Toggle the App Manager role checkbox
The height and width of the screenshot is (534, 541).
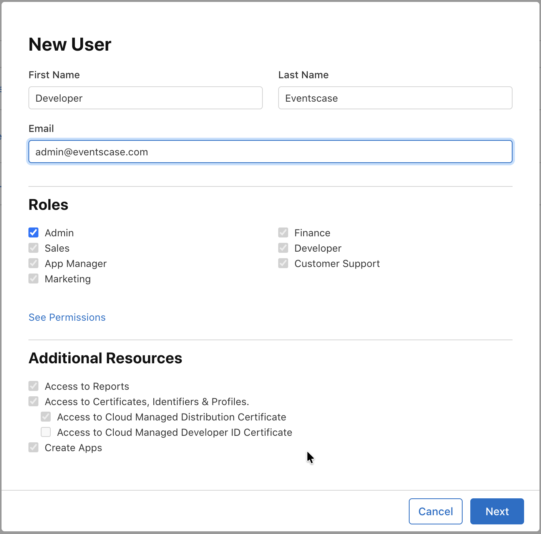coord(33,263)
